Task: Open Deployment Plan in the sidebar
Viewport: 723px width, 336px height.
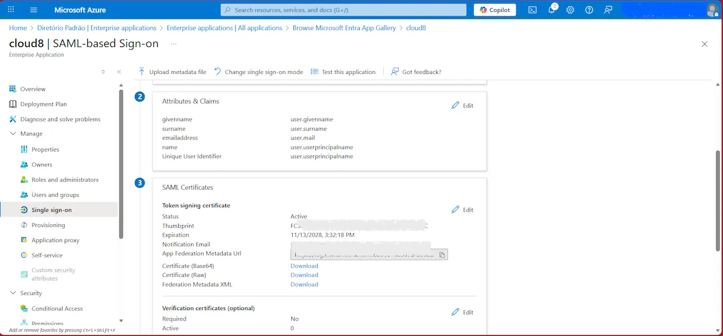Action: click(x=43, y=104)
